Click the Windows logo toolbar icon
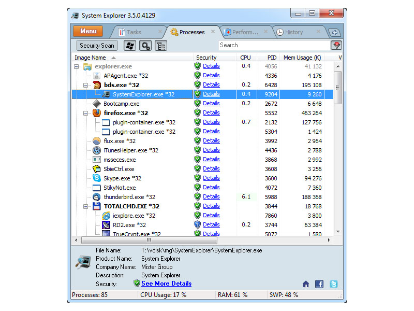This screenshot has width=414, height=311. 130,46
